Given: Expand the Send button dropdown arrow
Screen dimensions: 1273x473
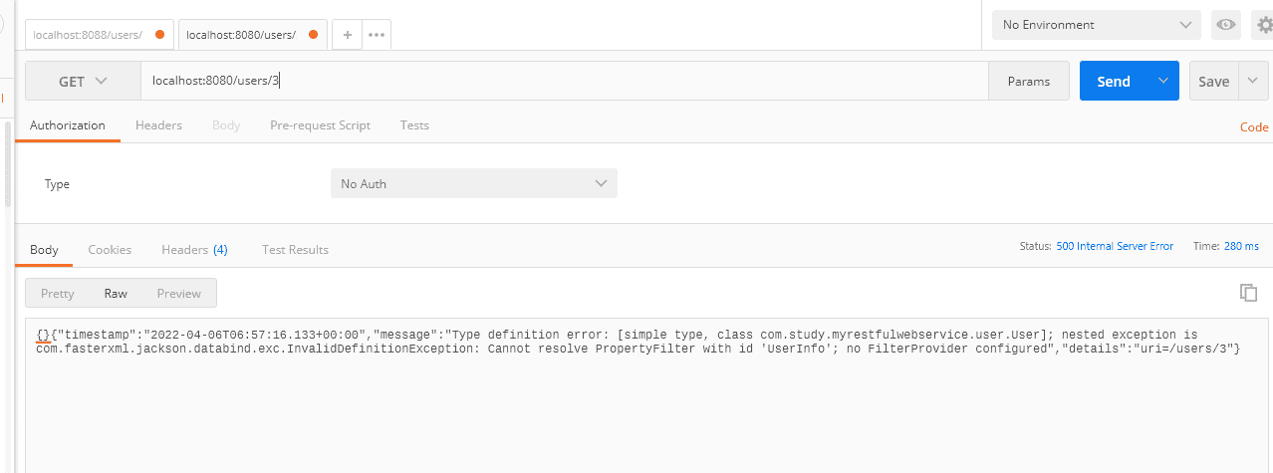Looking at the screenshot, I should [1162, 82].
